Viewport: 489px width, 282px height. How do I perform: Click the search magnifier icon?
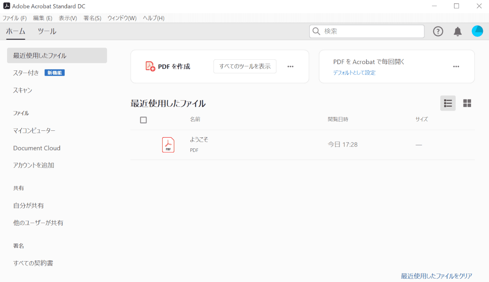316,31
